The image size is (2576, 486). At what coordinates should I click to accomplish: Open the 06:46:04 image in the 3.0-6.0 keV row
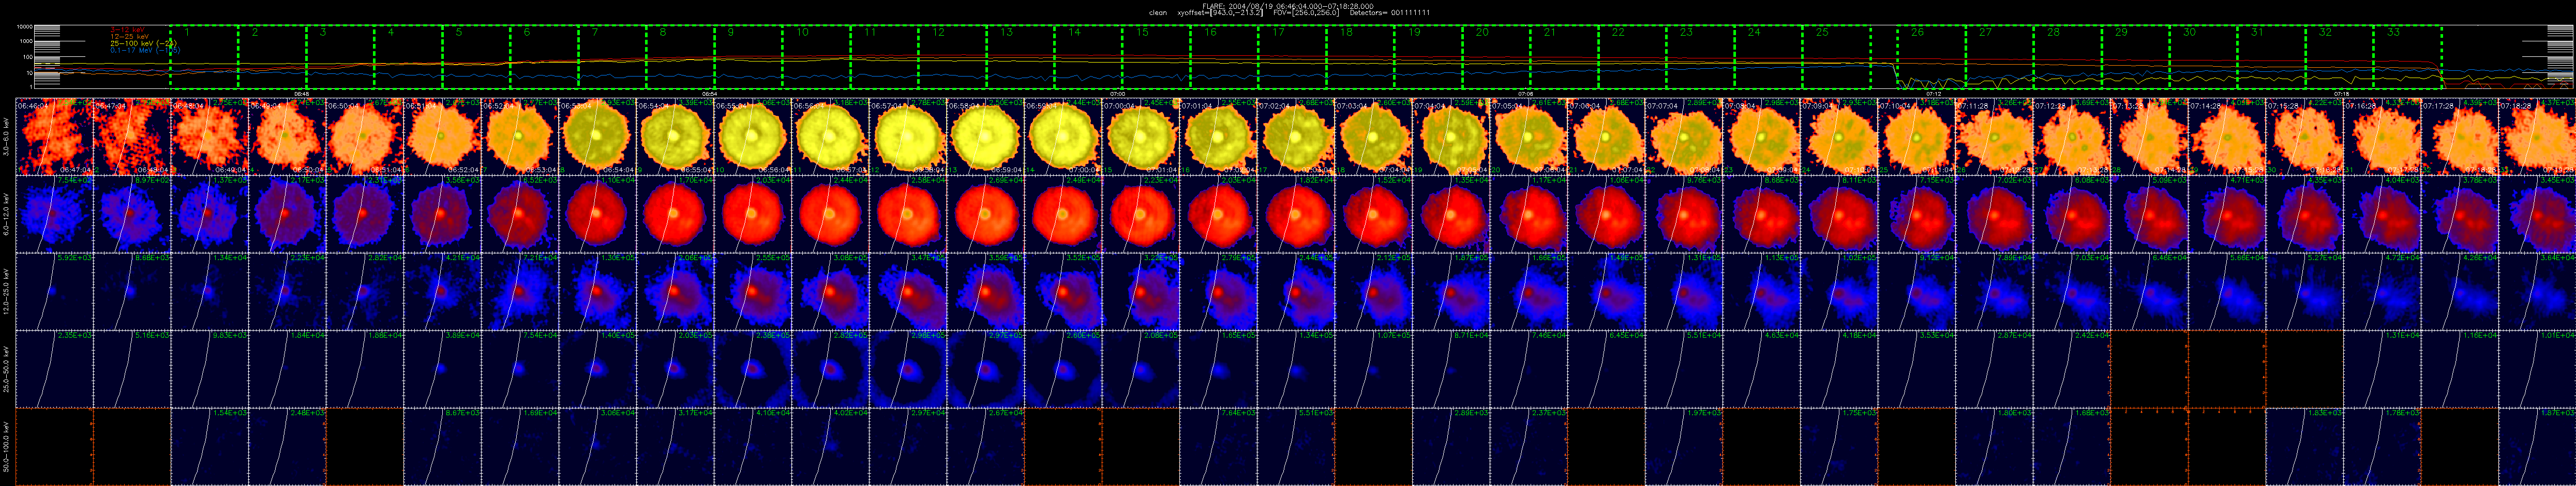click(x=54, y=136)
